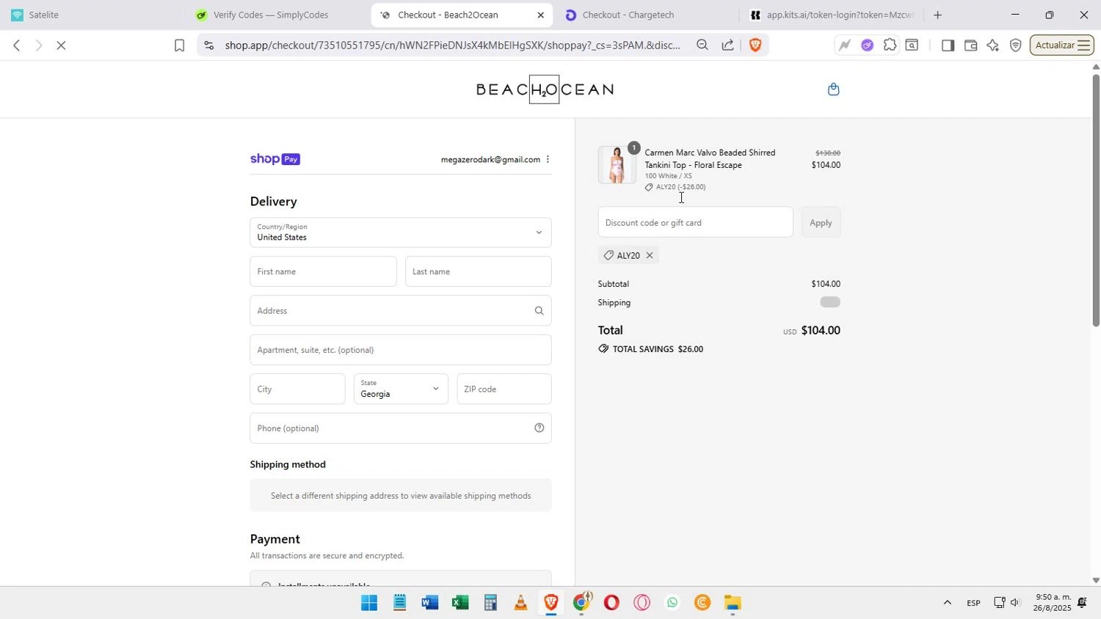
Task: Open Excel from the taskbar
Action: (460, 603)
